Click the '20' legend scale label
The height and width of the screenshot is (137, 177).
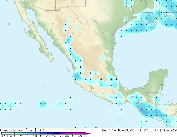tap(48, 136)
